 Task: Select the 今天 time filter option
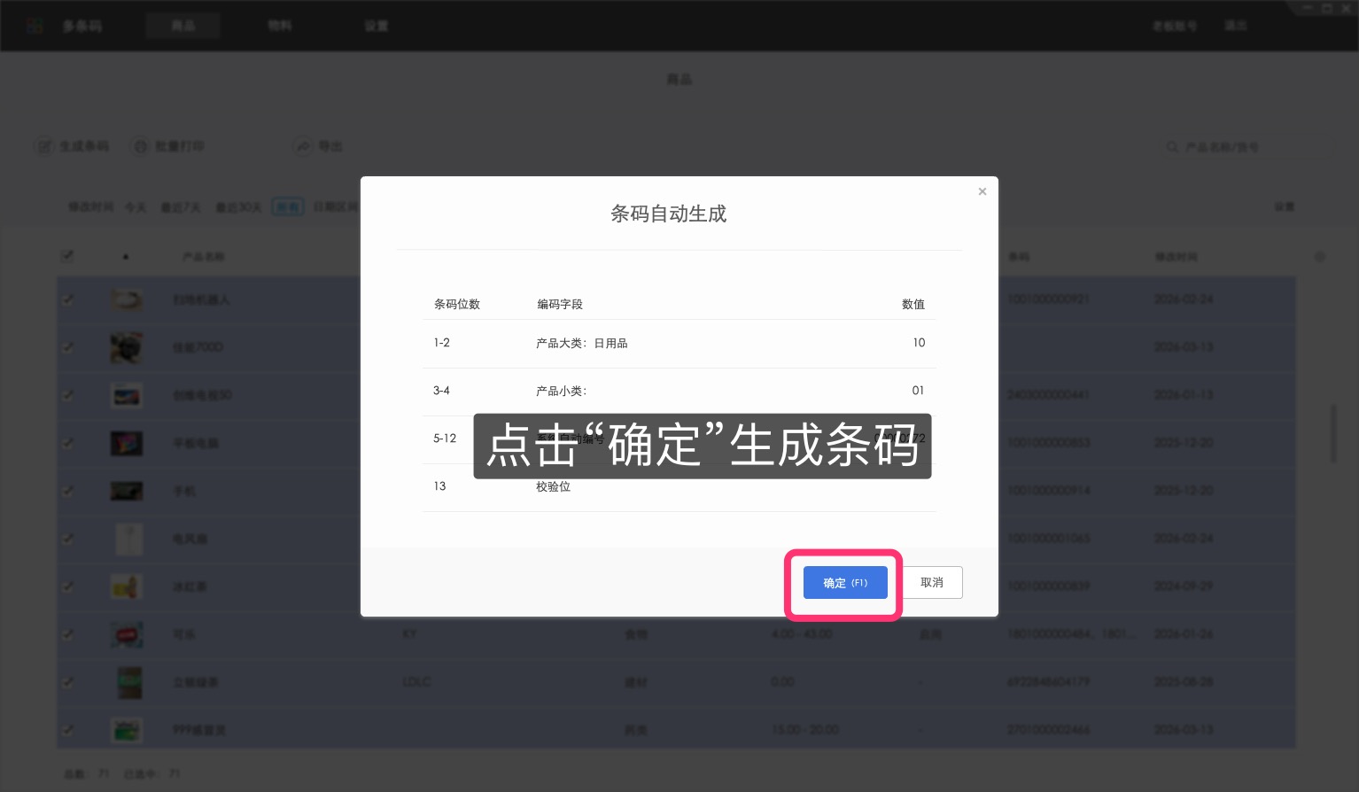coord(136,206)
